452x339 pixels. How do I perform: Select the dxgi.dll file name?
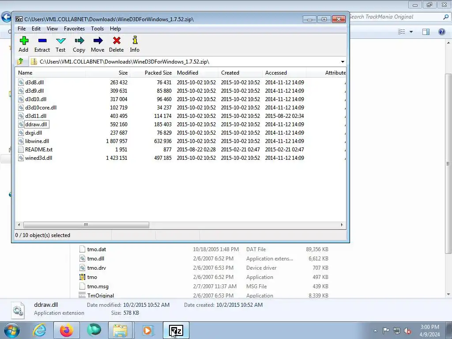[34, 133]
